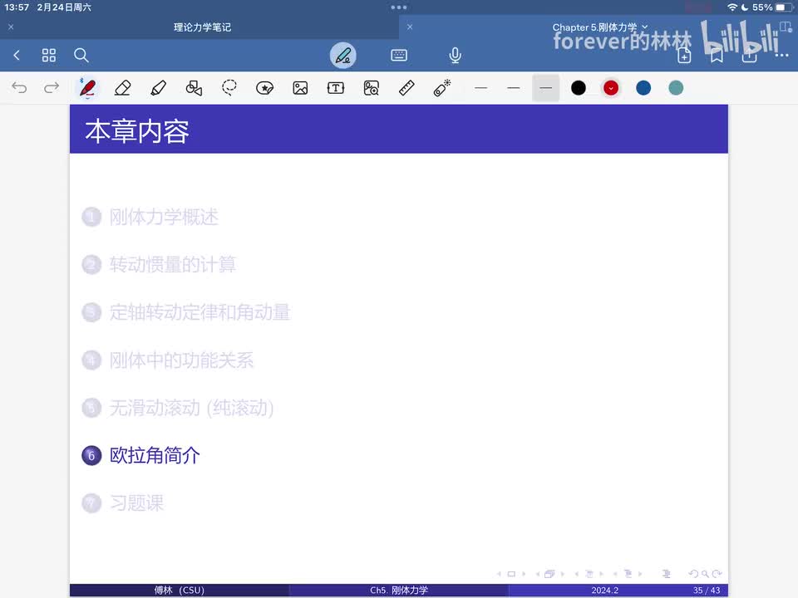Switch to the 理论力学笔记 tab
The width and height of the screenshot is (798, 598).
203,27
